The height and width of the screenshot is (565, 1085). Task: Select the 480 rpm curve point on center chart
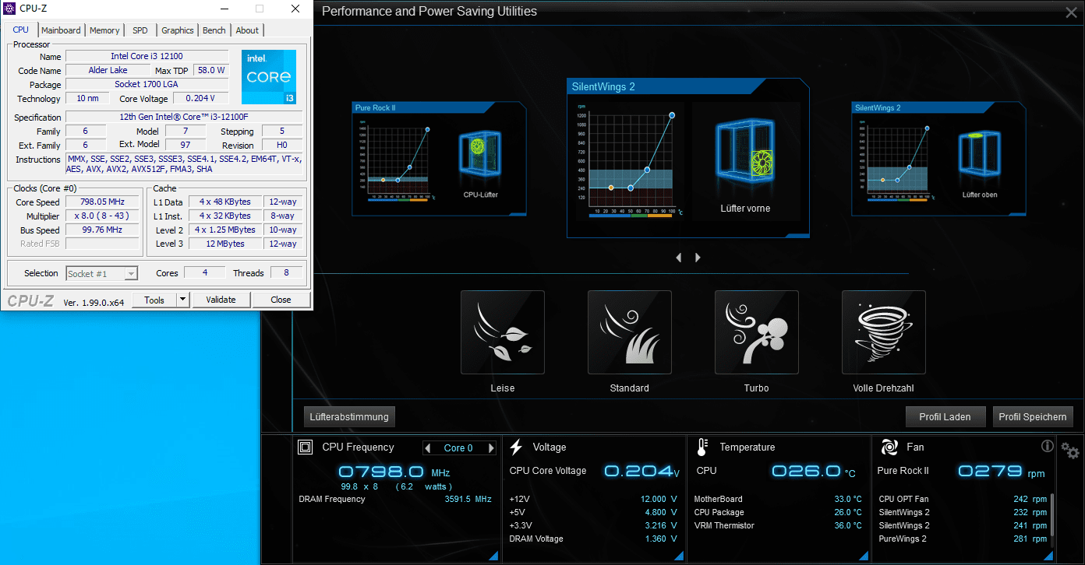pyautogui.click(x=647, y=170)
